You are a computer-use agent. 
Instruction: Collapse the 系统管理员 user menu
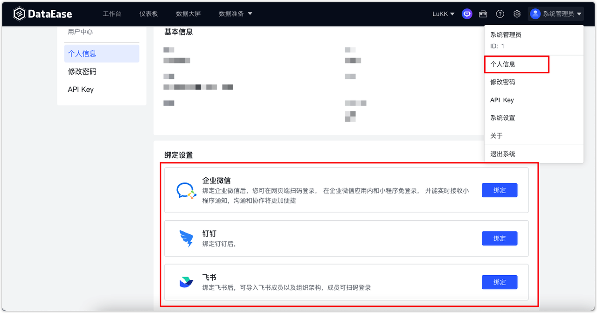point(556,14)
